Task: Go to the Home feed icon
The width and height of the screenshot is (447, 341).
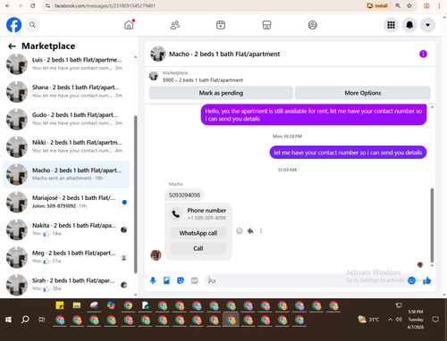Action: tap(129, 25)
